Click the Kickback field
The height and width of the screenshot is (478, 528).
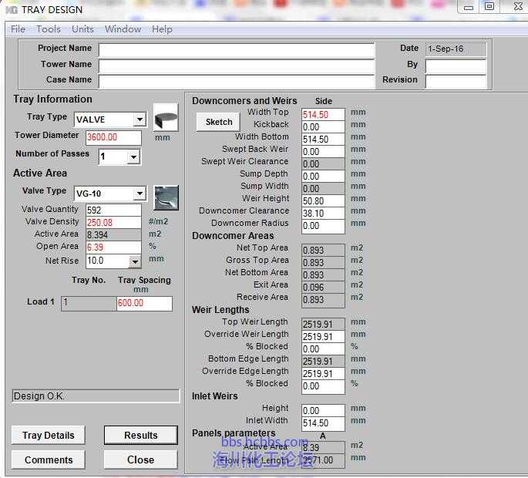(x=323, y=127)
